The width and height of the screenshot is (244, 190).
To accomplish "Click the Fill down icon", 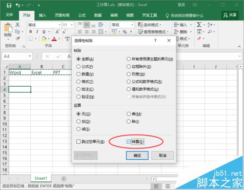I will point(199,32).
